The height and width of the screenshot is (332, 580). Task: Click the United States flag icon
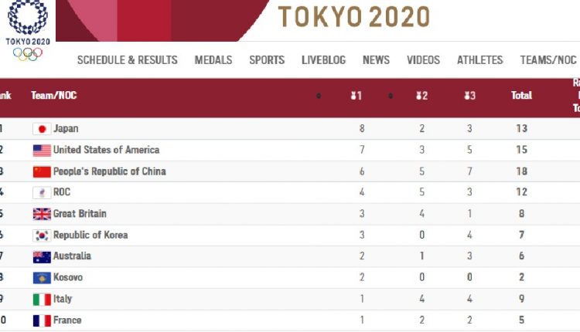[42, 151]
